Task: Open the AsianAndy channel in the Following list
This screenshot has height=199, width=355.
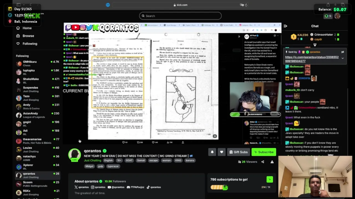Action: coord(37,115)
